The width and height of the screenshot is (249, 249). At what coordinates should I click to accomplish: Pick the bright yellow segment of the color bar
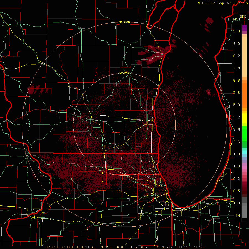[244, 118]
